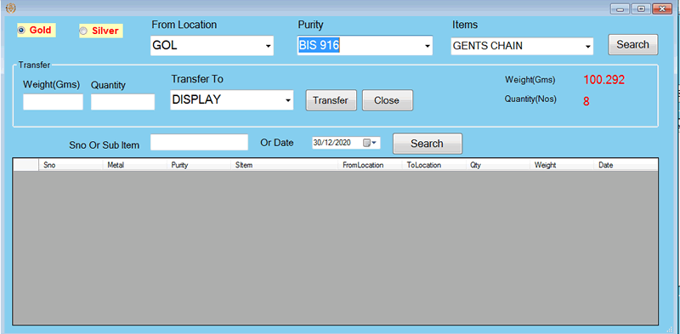Click the Close button in Transfer group
The height and width of the screenshot is (334, 680).
tap(388, 100)
